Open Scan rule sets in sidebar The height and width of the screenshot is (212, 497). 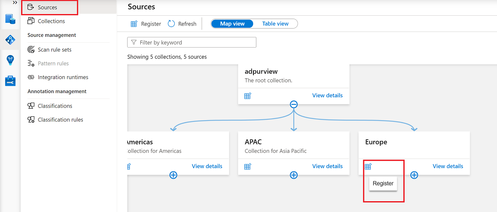pos(54,50)
